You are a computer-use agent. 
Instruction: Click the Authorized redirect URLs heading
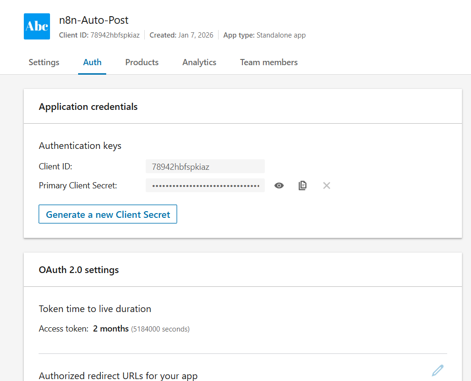pyautogui.click(x=118, y=376)
